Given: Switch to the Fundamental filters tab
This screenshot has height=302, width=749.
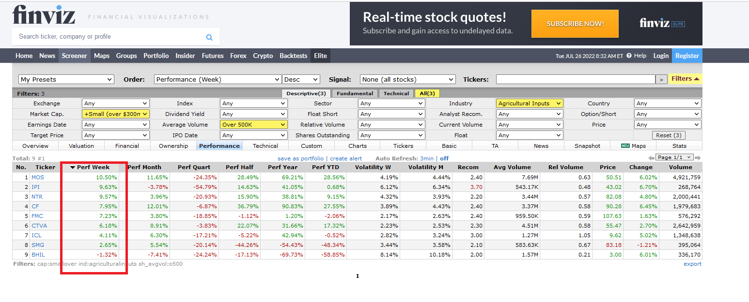Looking at the screenshot, I should pyautogui.click(x=355, y=93).
